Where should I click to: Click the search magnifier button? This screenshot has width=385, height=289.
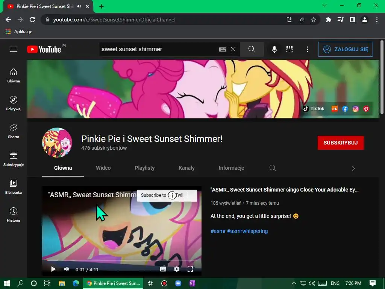[252, 49]
